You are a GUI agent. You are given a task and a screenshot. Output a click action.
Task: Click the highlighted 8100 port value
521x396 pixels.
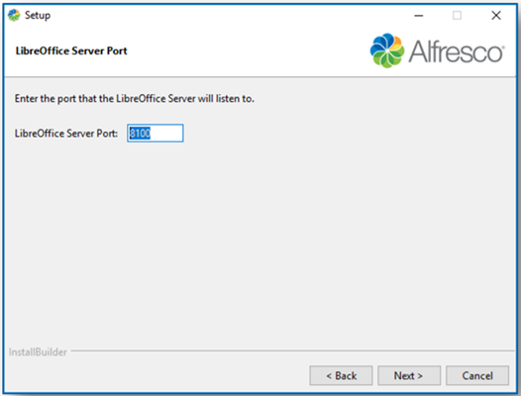point(140,134)
